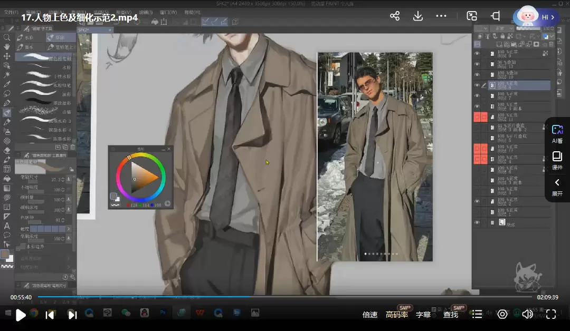Click the share icon in the player header
Screen dimensions: 570x331
tap(394, 16)
